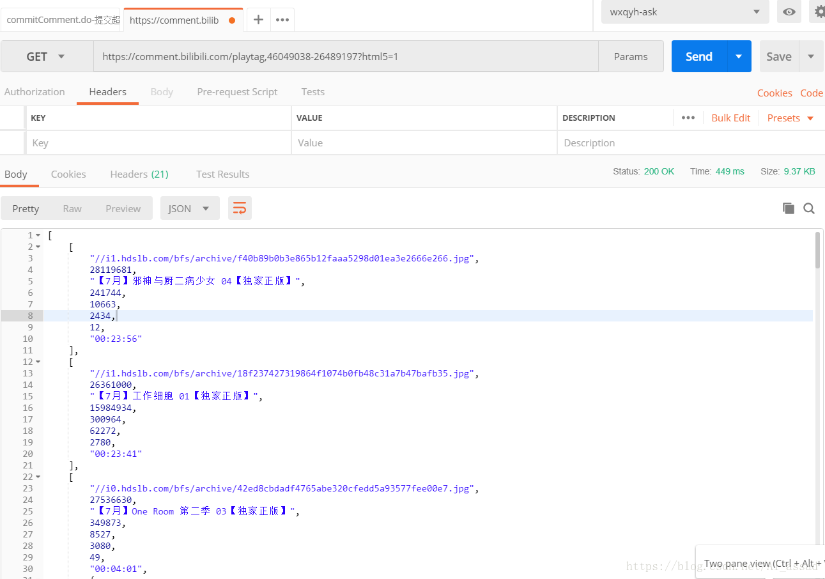Click "00:23:41" string on line 20
The width and height of the screenshot is (825, 579).
116,454
